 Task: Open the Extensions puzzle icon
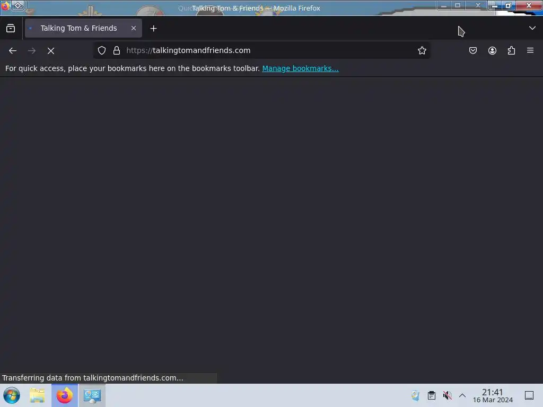pos(511,50)
